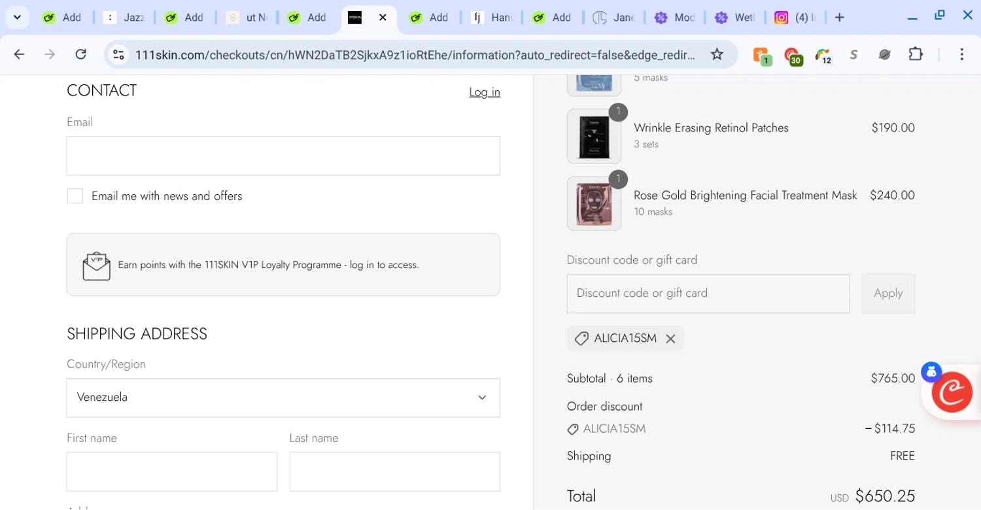This screenshot has height=510, width=981.
Task: Open the tab search dropdown arrow
Action: click(x=17, y=18)
